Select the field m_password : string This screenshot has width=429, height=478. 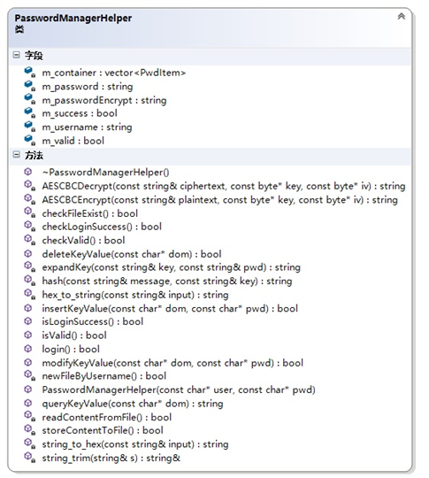point(88,87)
